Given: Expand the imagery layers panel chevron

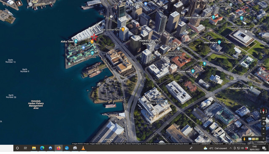Looking at the screenshot, I should point(264,139).
